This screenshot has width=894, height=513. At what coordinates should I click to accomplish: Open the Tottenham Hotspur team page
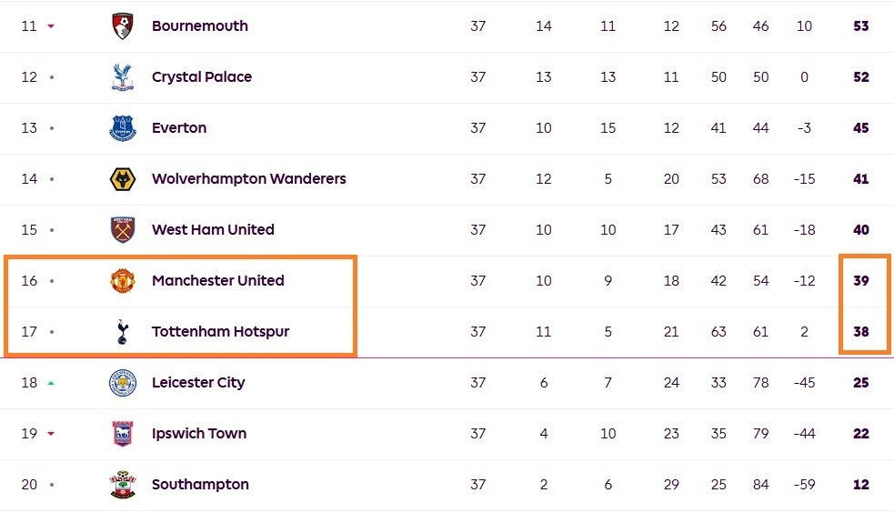coord(220,332)
